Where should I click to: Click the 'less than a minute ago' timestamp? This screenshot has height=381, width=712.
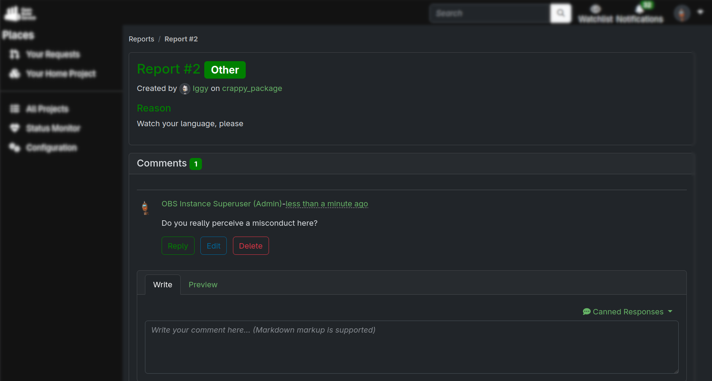point(327,204)
